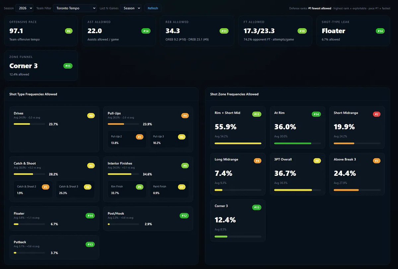The width and height of the screenshot is (398, 269).
Task: Click the 22.0 assists allowed value
Action: (x=95, y=31)
